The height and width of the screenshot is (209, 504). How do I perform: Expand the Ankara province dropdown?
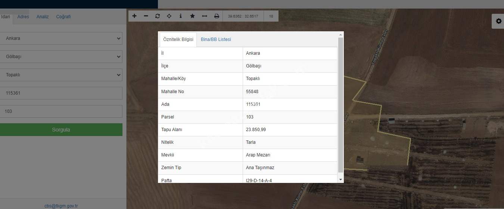click(61, 38)
